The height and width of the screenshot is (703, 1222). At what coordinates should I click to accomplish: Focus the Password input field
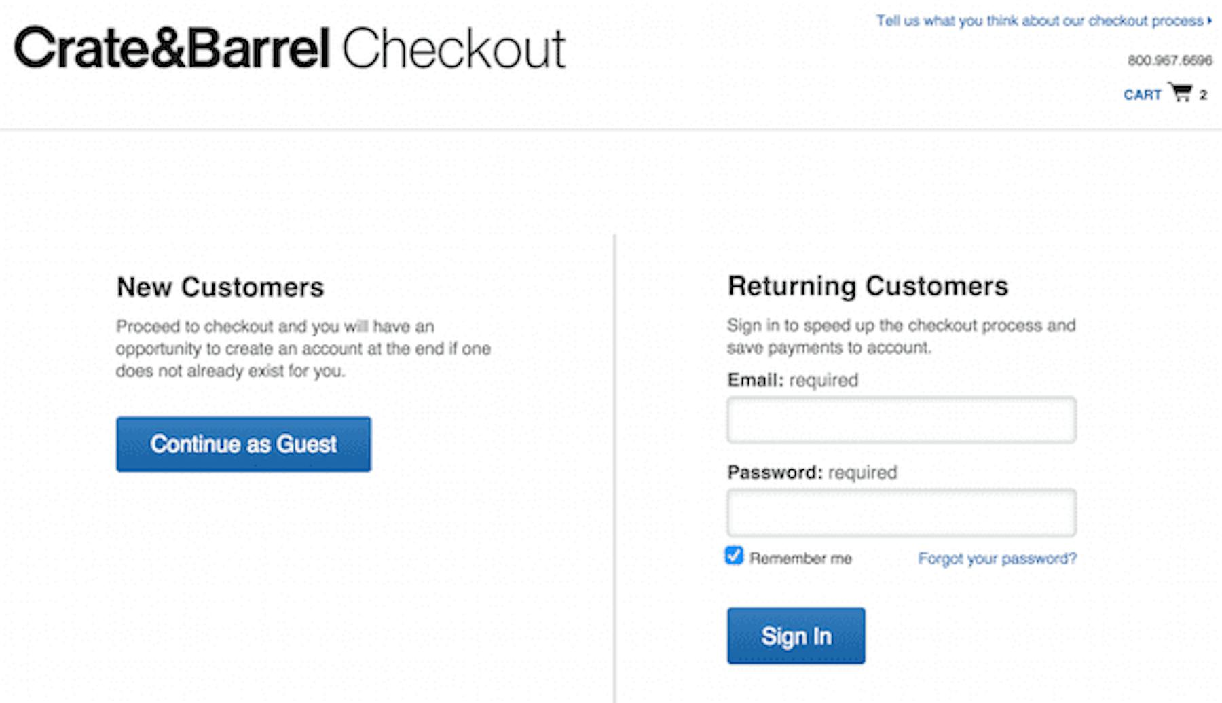click(x=902, y=512)
